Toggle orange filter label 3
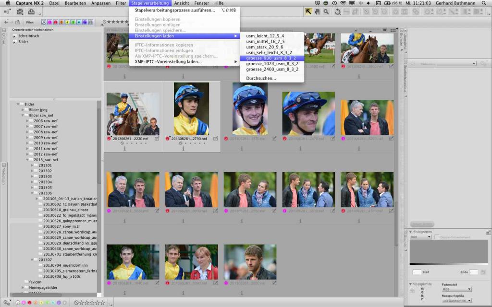Screen dimensions: 492x307 [61, 22]
